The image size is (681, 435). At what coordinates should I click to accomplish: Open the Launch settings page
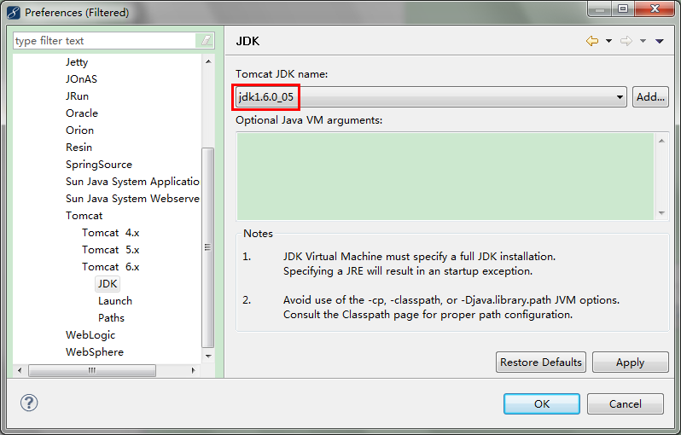[x=114, y=301]
